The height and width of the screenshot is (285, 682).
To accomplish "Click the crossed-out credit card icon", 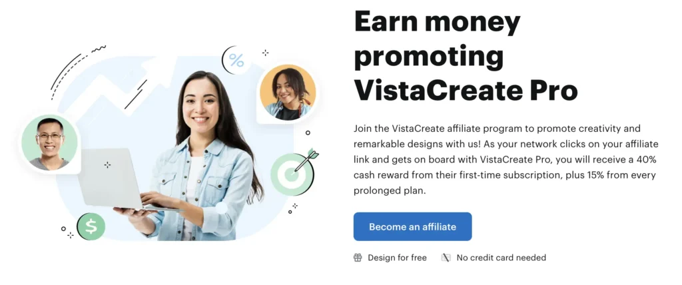I will coord(446,258).
